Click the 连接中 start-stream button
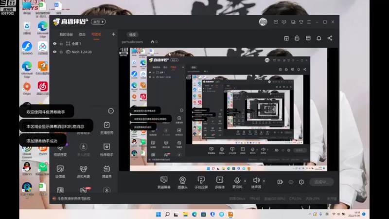389x219 pixels. tap(321, 182)
